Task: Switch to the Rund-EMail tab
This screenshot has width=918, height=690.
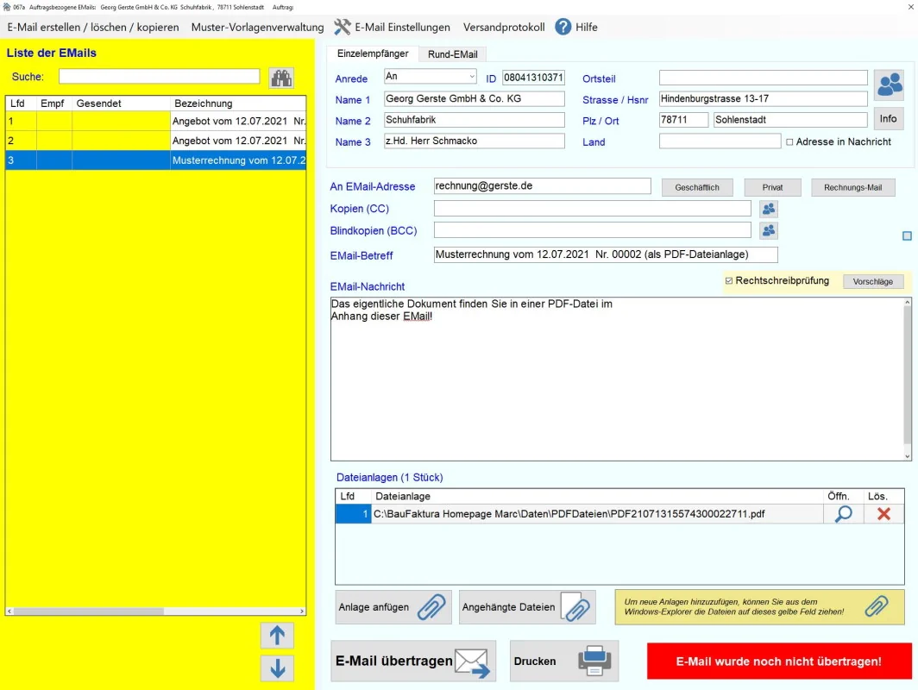Action: [x=452, y=54]
